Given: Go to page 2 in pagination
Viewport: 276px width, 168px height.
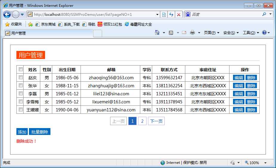Looking at the screenshot, I should tap(142, 121).
